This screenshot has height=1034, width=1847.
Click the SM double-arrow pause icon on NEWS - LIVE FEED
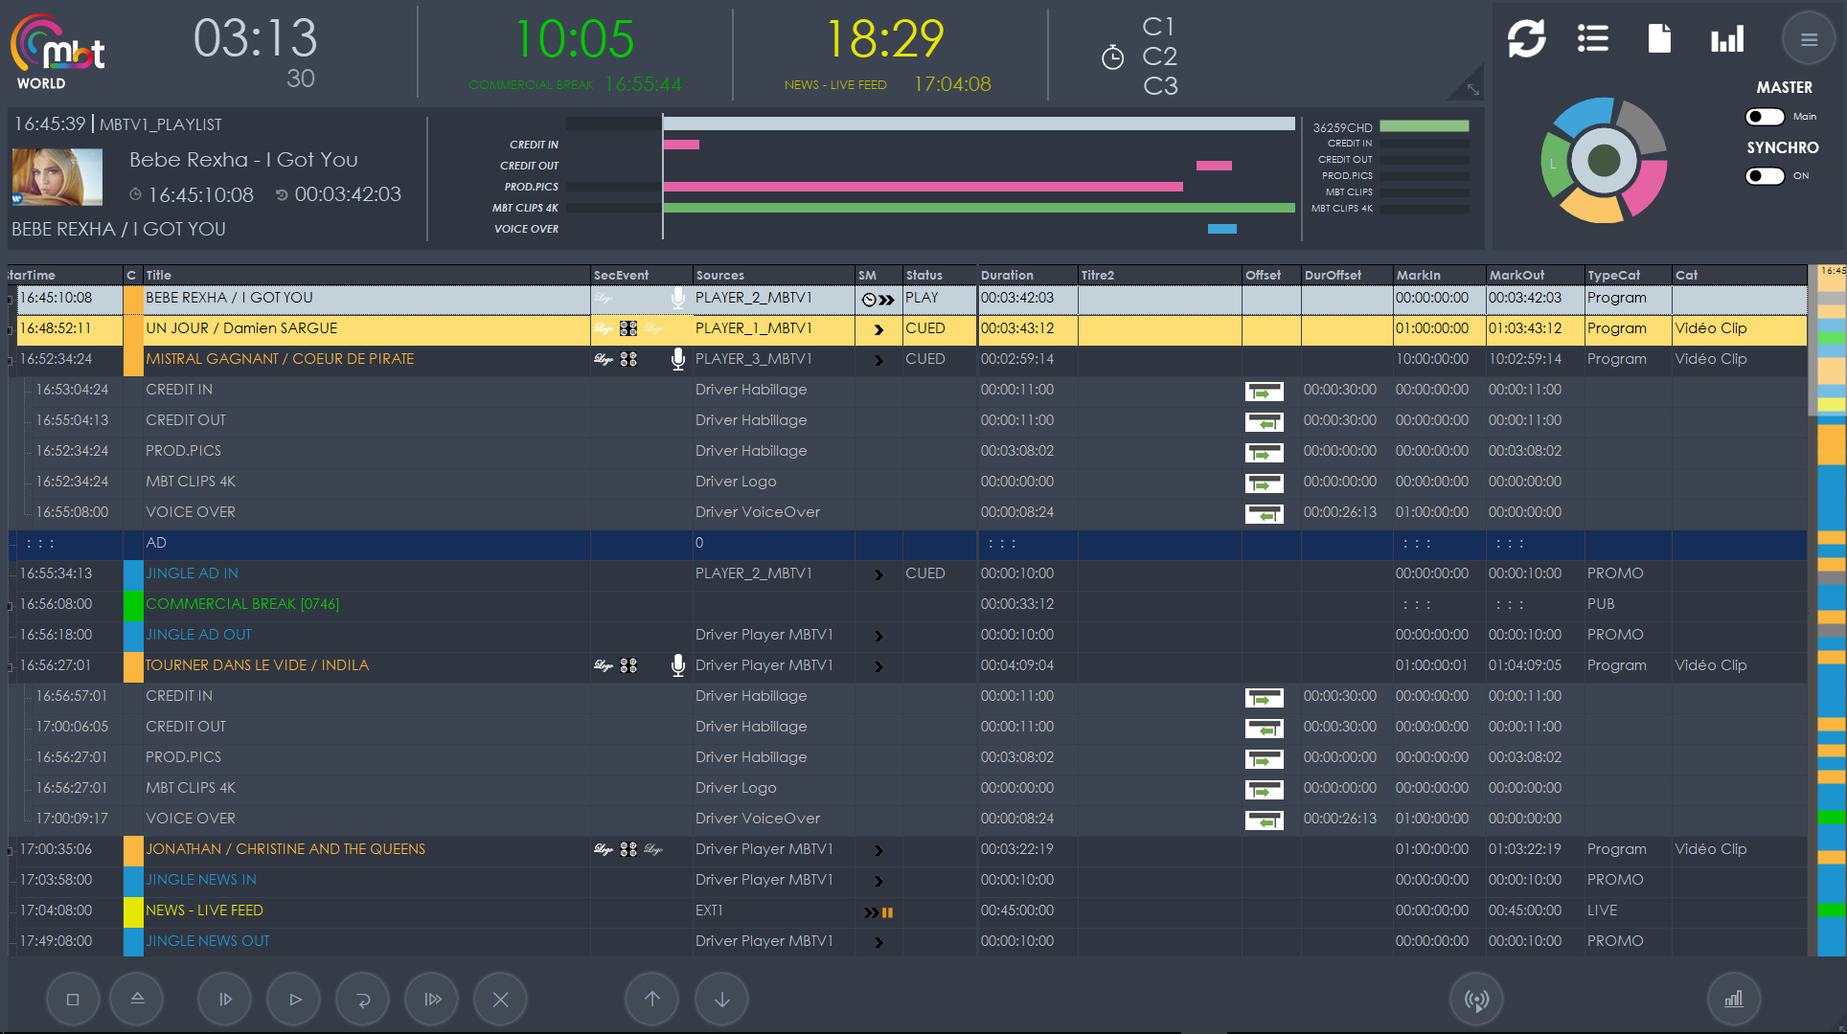pos(878,912)
